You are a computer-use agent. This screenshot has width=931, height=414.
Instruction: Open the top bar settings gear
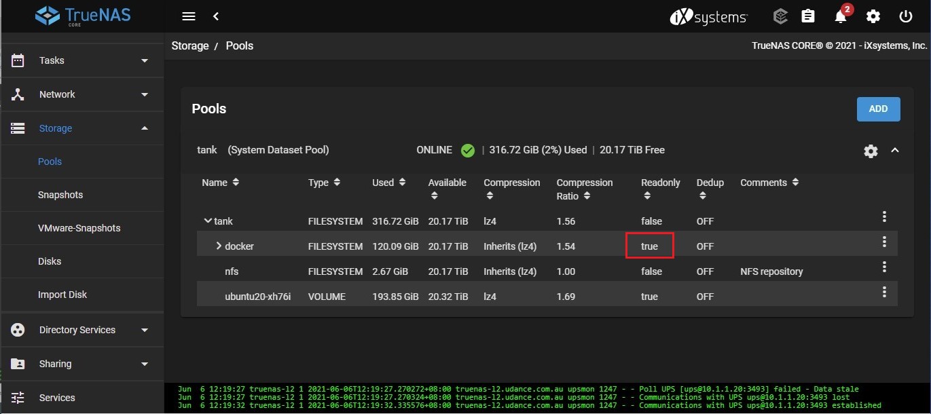(873, 16)
